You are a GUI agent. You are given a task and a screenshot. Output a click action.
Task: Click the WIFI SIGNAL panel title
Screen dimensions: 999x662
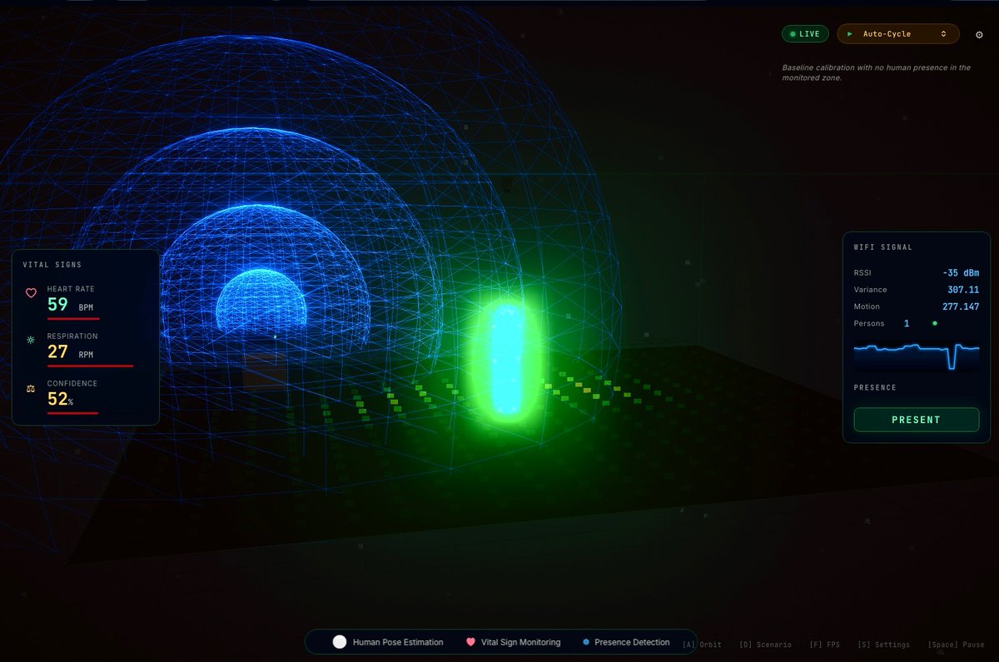coord(883,247)
